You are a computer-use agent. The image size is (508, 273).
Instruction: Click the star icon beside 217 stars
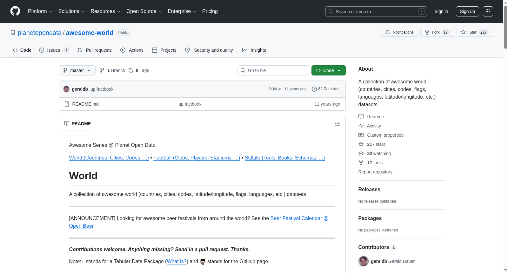pyautogui.click(x=361, y=144)
